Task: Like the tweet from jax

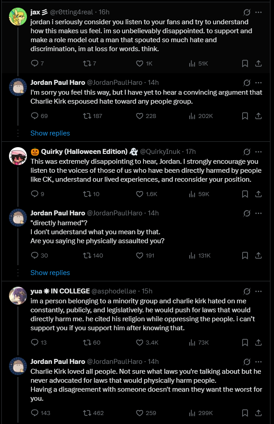Action: [139, 64]
